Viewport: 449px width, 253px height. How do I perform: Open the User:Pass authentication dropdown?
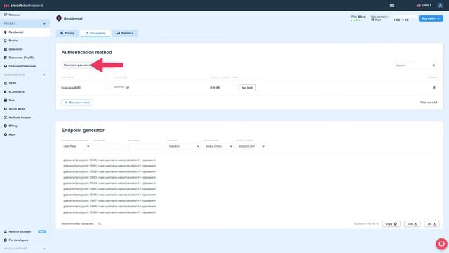tap(76, 146)
